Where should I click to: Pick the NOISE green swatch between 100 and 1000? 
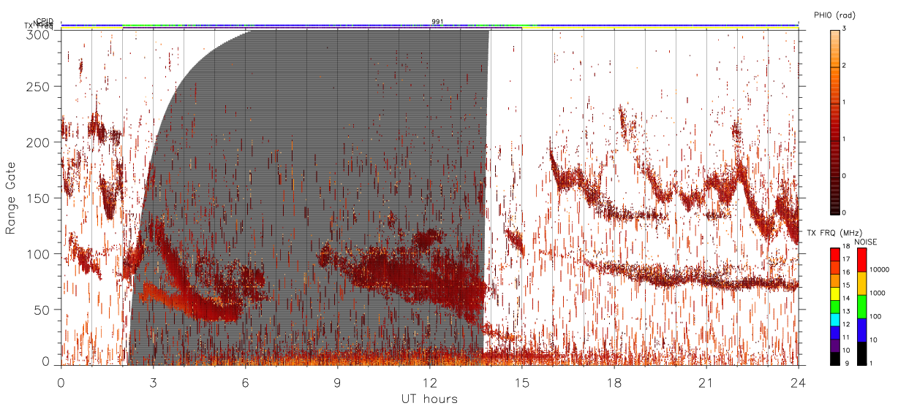click(x=861, y=305)
